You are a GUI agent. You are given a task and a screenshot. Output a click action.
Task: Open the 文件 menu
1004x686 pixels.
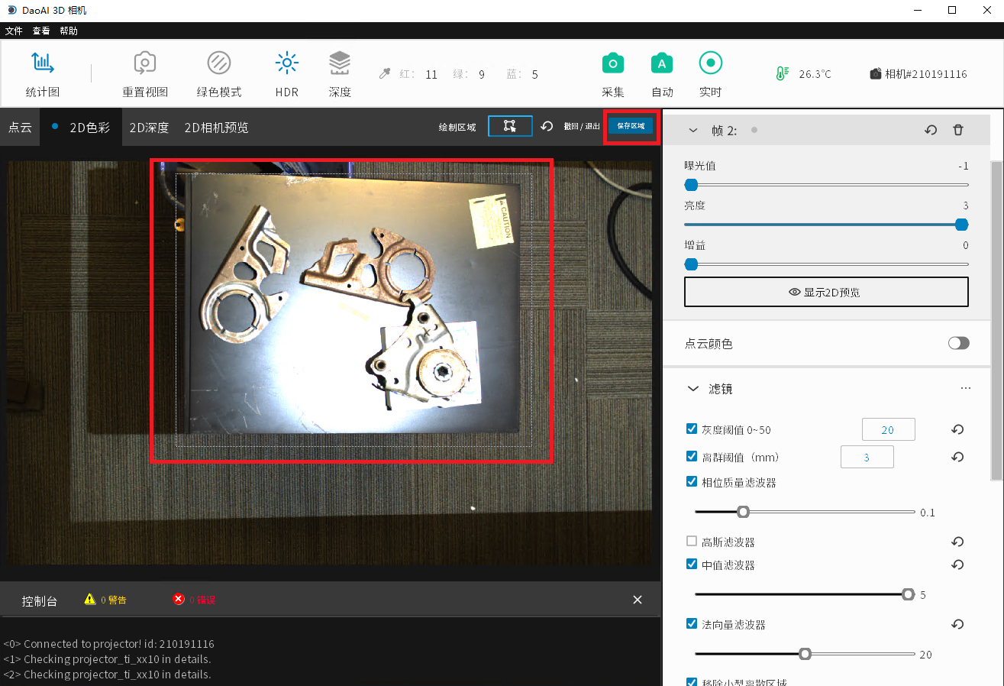pos(14,31)
